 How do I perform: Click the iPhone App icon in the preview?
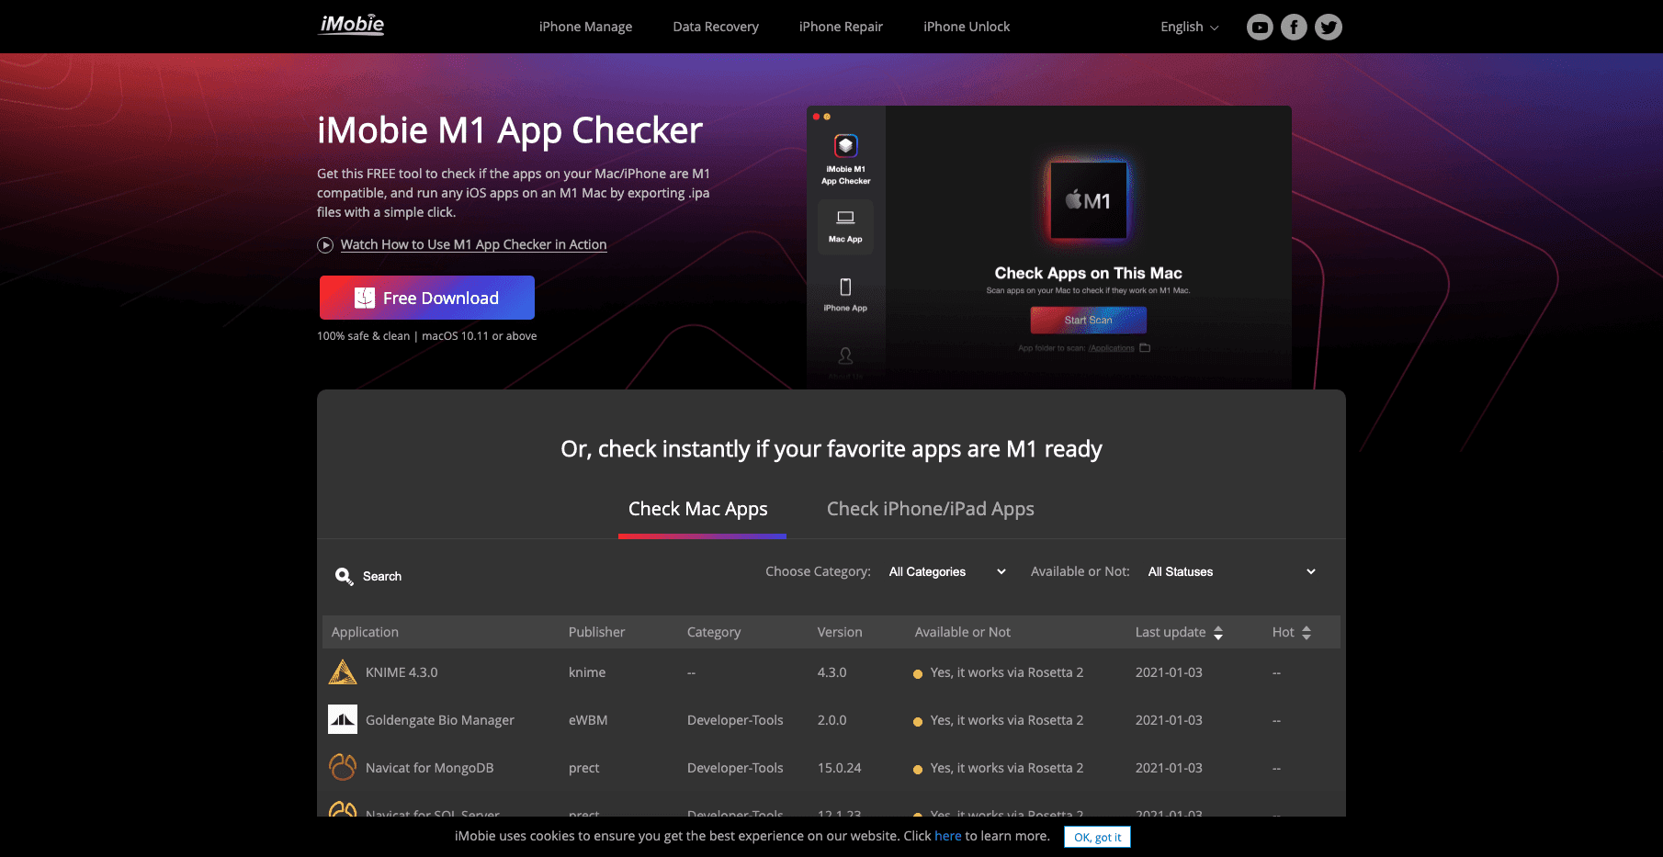pos(845,287)
